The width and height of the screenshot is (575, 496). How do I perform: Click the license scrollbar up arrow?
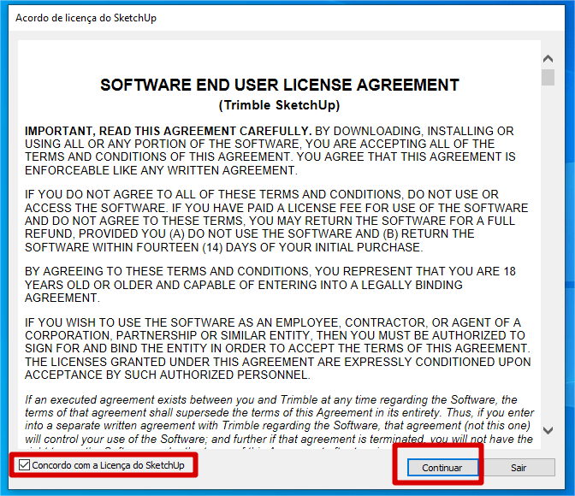[x=548, y=59]
